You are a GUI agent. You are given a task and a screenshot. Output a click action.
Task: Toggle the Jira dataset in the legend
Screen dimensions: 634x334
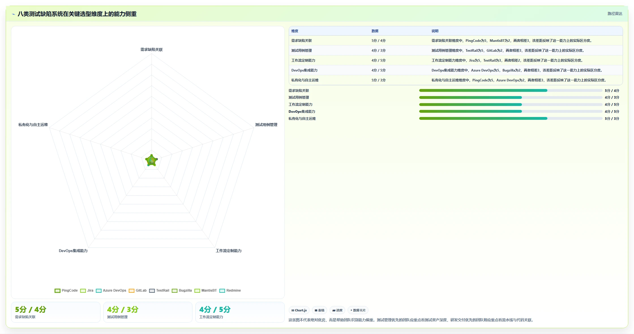87,290
